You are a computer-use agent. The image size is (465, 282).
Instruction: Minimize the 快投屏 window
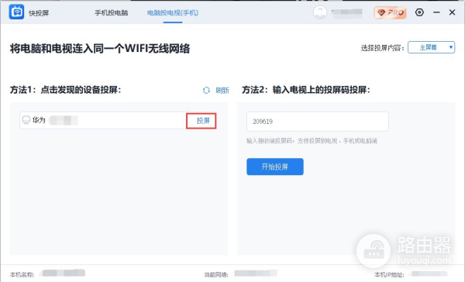coord(436,12)
